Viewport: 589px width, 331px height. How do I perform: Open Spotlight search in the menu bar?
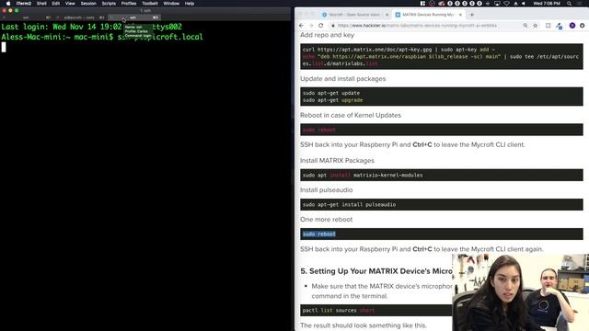tap(569, 4)
